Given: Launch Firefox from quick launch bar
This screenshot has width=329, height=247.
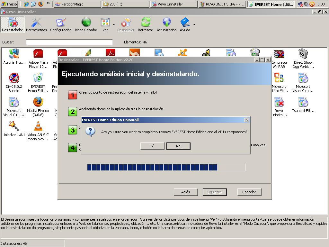Looking at the screenshot, I should coord(41,4).
